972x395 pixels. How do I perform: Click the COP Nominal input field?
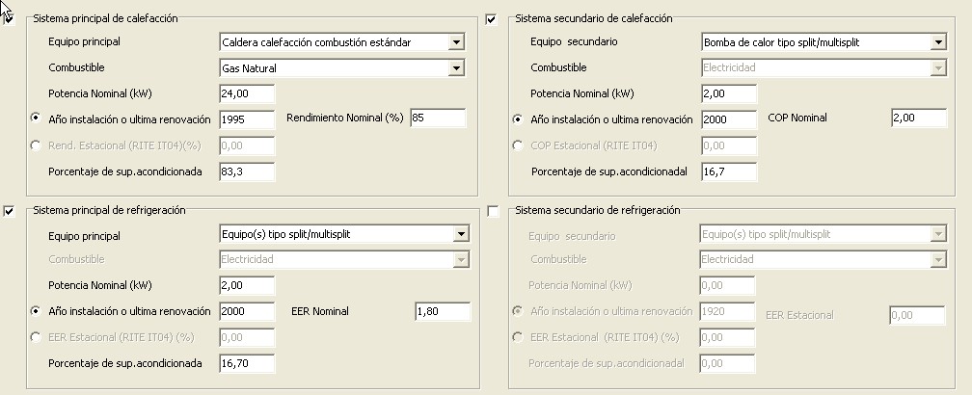pos(917,118)
